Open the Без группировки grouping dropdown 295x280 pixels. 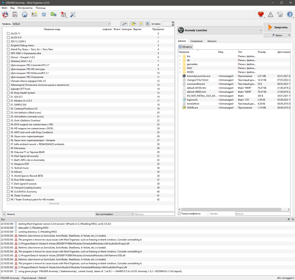click(x=115, y=214)
